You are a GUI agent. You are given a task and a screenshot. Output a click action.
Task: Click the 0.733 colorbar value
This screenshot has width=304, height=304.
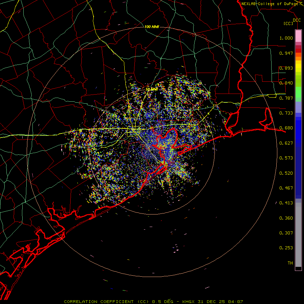286,113
